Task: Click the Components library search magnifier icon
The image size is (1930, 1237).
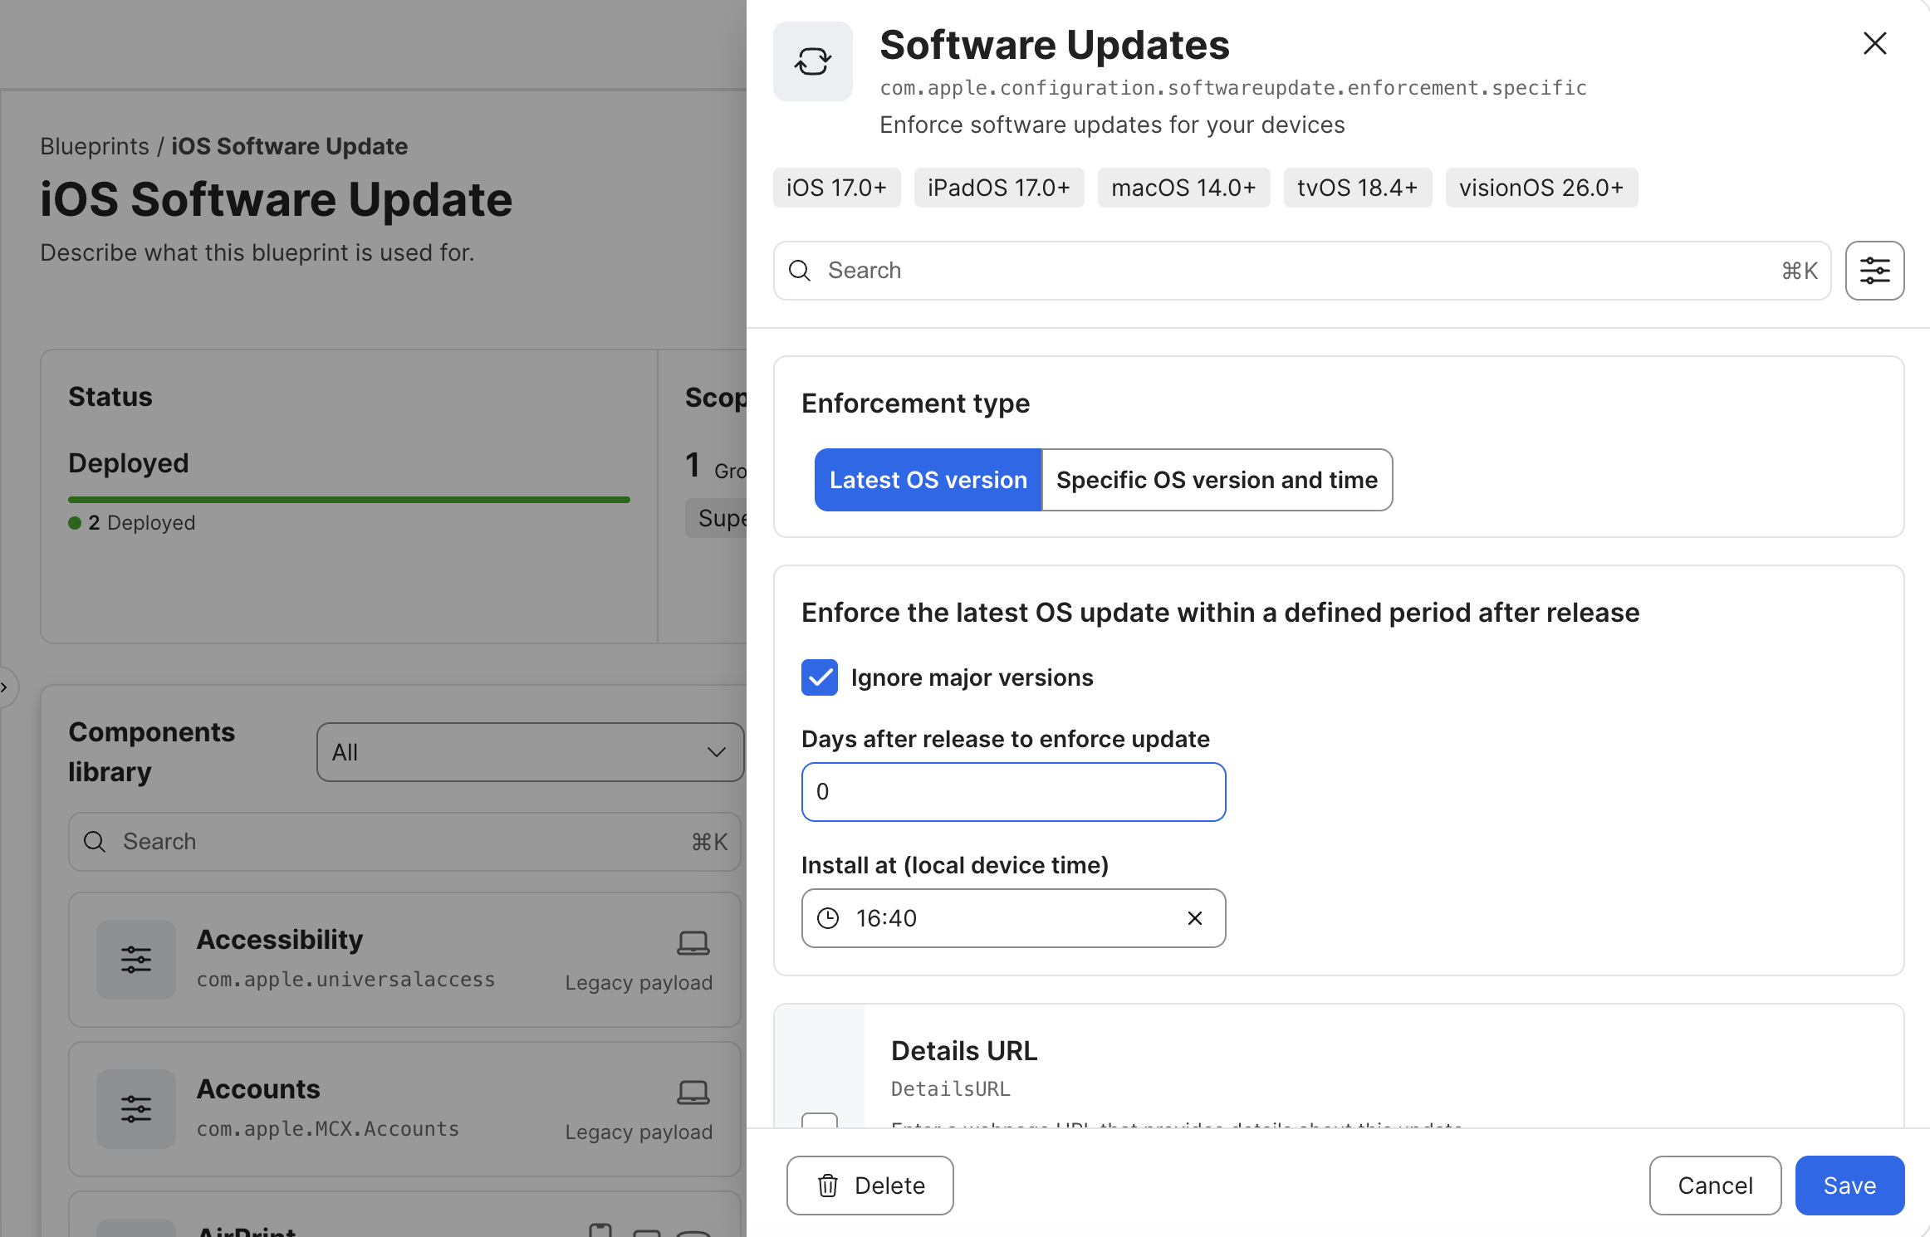Action: click(95, 842)
